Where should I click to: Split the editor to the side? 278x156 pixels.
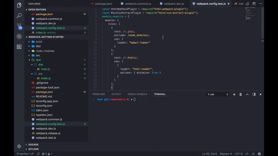pyautogui.click(x=254, y=4)
